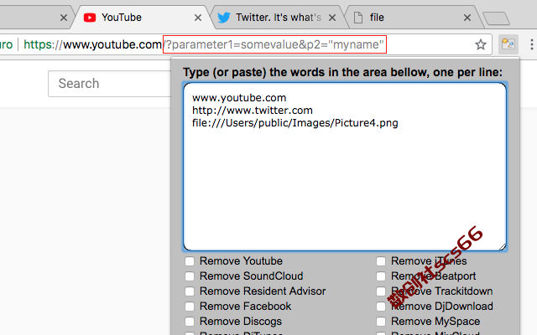Click the bookmark star icon in address bar
This screenshot has height=335, width=537.
click(481, 44)
